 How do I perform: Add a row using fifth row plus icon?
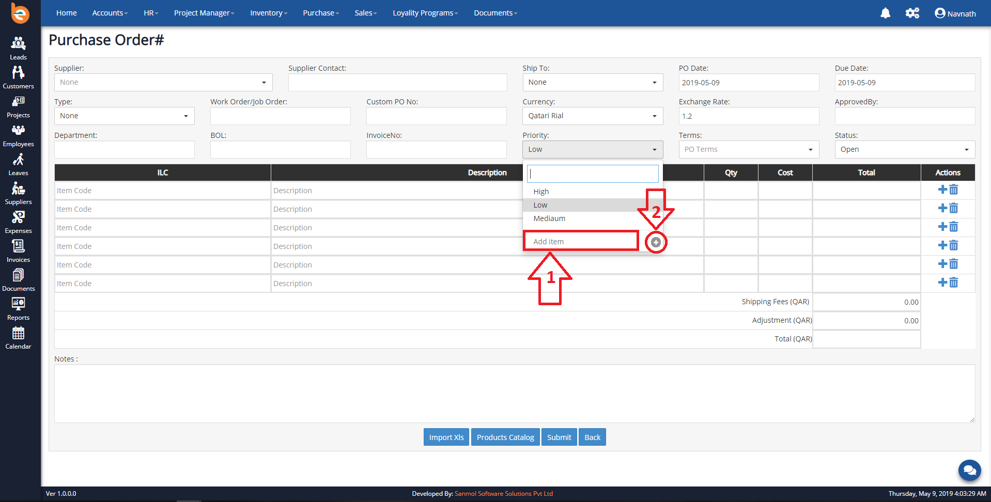942,264
